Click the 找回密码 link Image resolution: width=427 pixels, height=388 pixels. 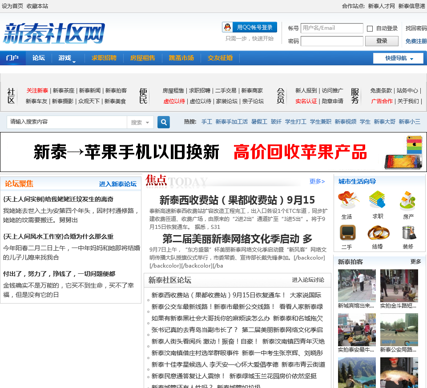pyautogui.click(x=416, y=28)
